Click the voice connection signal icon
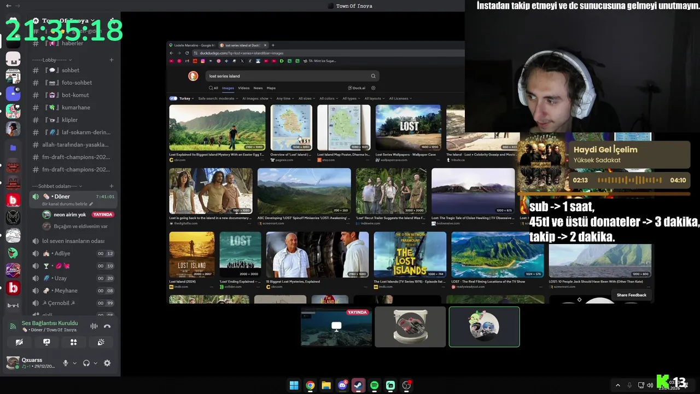Viewport: 700px width, 394px height. click(x=13, y=326)
